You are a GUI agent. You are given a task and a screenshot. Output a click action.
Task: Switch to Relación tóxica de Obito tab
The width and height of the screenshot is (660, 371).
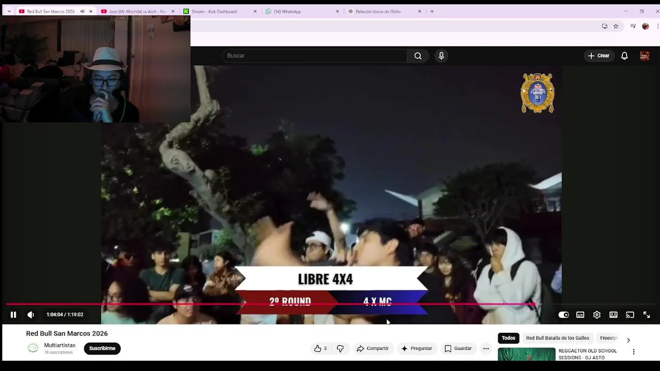click(378, 11)
